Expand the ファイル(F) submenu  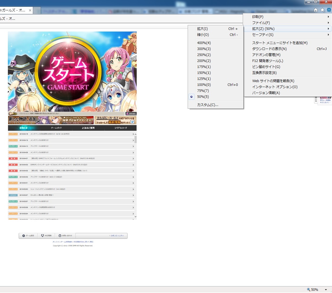(x=288, y=23)
